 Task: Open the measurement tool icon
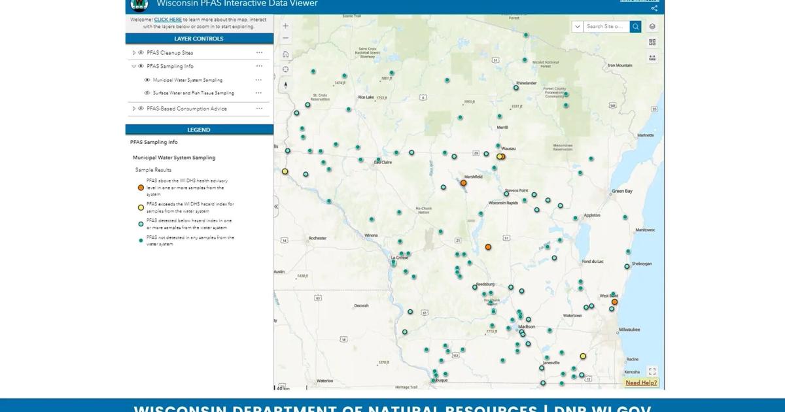click(x=652, y=58)
